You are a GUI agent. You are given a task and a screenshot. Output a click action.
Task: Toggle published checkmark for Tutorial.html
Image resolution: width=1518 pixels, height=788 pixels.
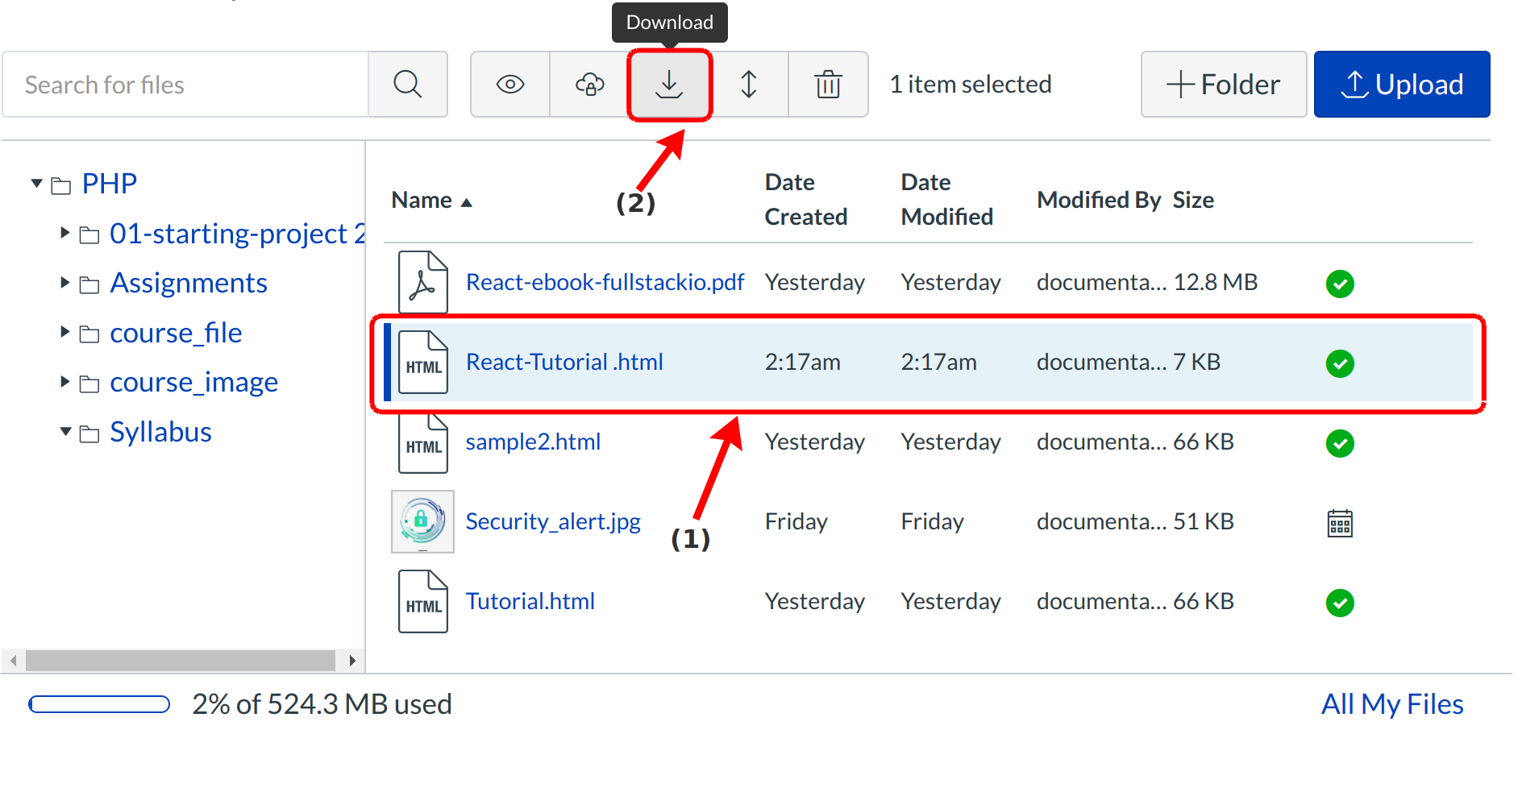(1339, 603)
